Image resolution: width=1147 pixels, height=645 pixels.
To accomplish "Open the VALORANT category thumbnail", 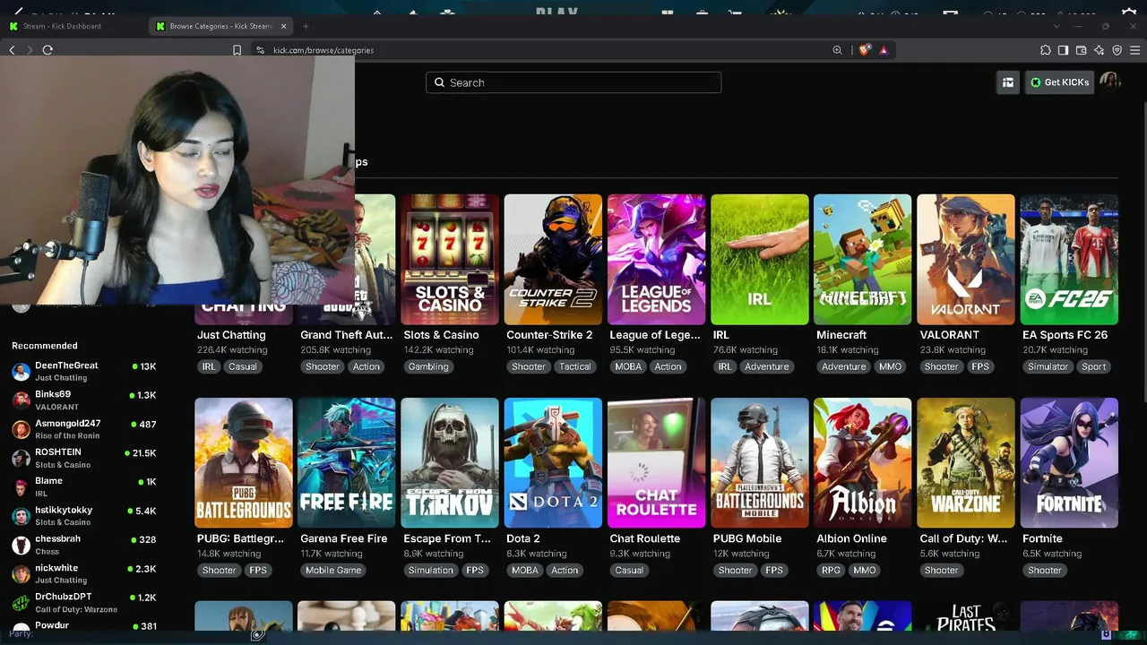I will click(x=966, y=260).
